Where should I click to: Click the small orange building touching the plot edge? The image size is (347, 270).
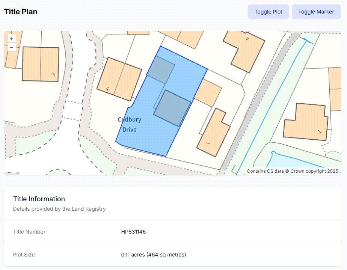[208, 92]
